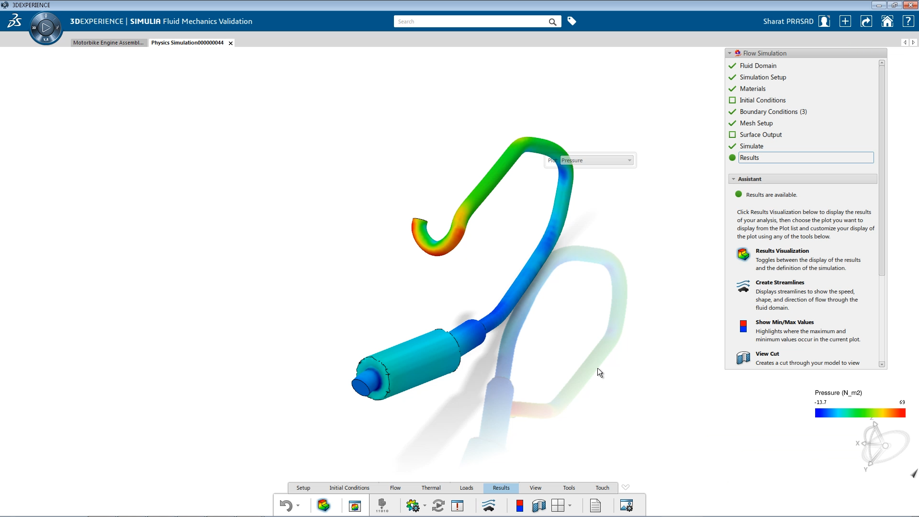Toggle the Initial Conditions checkbox
Viewport: 919px width, 517px height.
732,100
